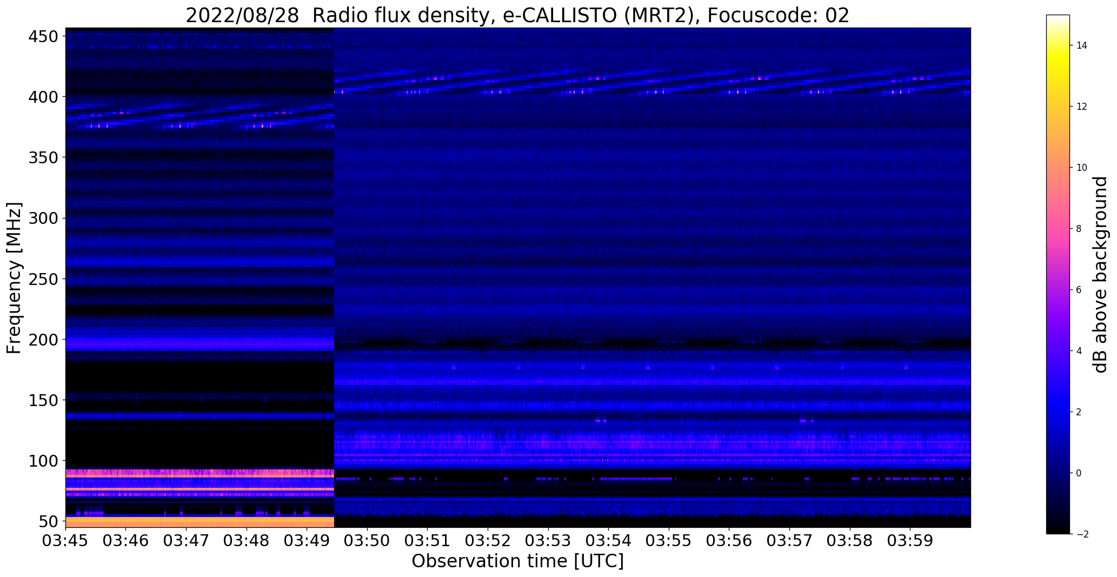The width and height of the screenshot is (1117, 577).
Task: Click the 03:55 time tick label
Action: pyautogui.click(x=669, y=540)
